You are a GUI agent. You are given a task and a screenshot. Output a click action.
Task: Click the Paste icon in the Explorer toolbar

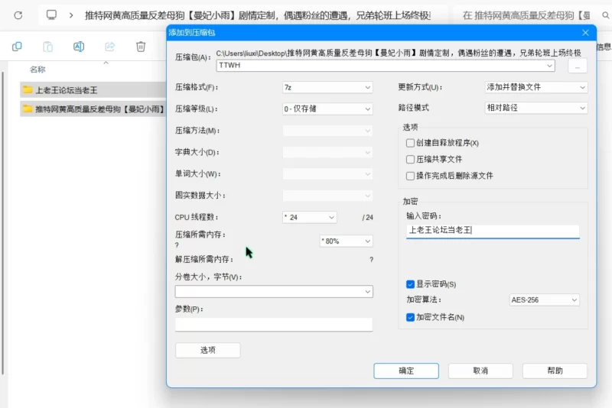point(47,47)
